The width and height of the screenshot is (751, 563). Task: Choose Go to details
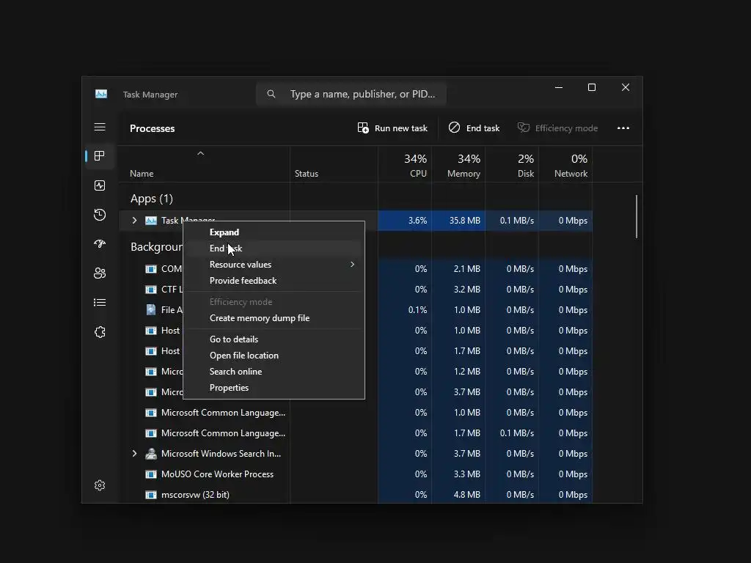tap(274, 339)
